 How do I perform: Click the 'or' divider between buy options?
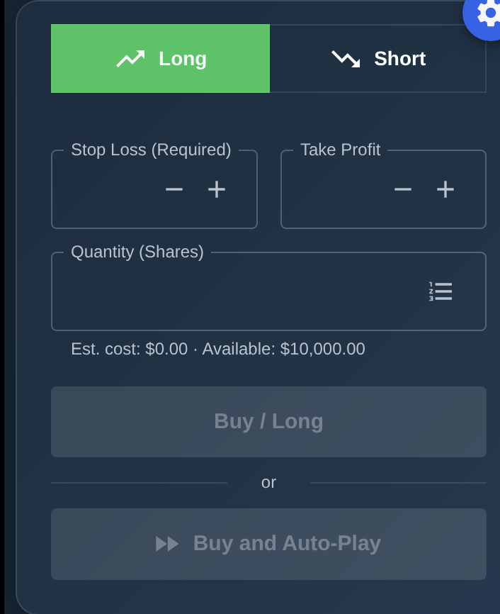click(268, 481)
